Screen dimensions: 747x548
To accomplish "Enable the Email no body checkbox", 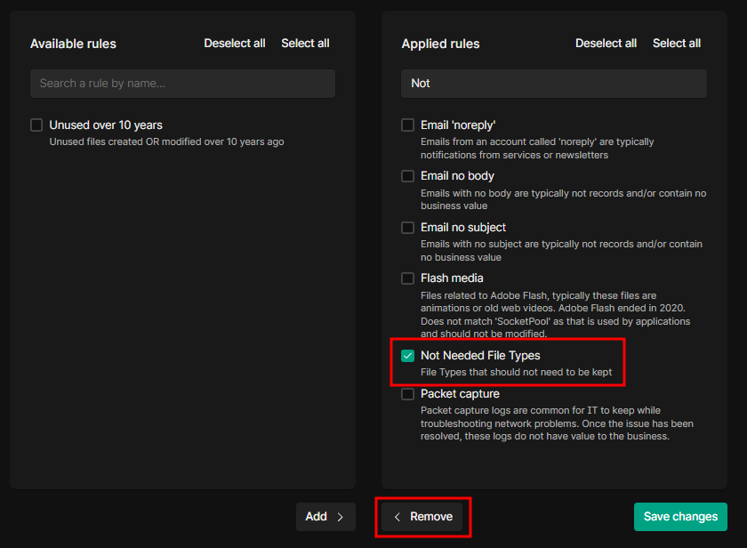I will (x=408, y=176).
